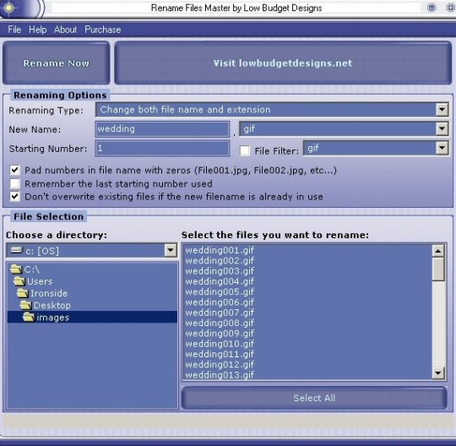The image size is (456, 446).
Task: Toggle the File Filter checkbox
Action: [x=245, y=150]
